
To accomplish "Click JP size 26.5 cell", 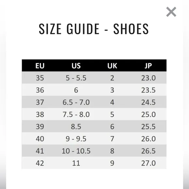I will point(148,151).
